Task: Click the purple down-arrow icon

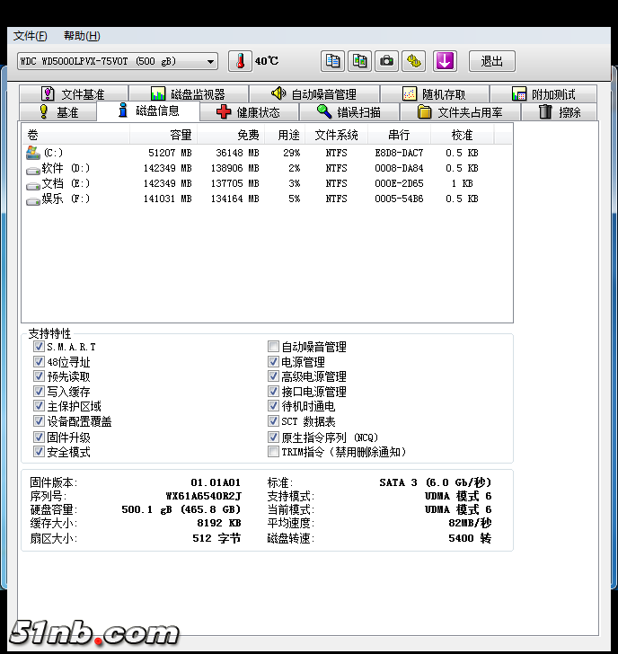Action: click(x=446, y=61)
